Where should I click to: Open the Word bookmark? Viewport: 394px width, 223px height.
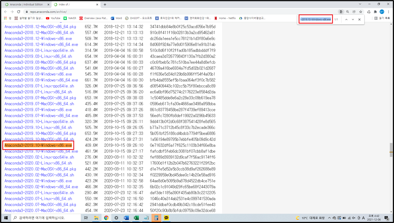pos(116,18)
